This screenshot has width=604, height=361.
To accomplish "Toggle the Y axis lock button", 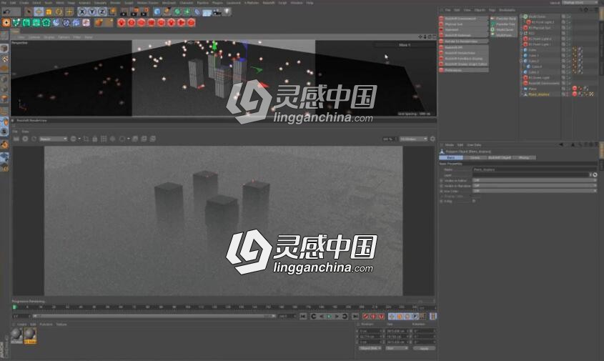I will click(x=92, y=12).
